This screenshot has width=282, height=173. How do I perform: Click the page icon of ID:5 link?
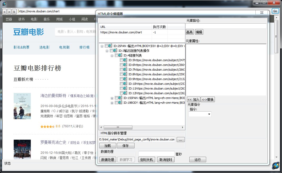[125, 60]
